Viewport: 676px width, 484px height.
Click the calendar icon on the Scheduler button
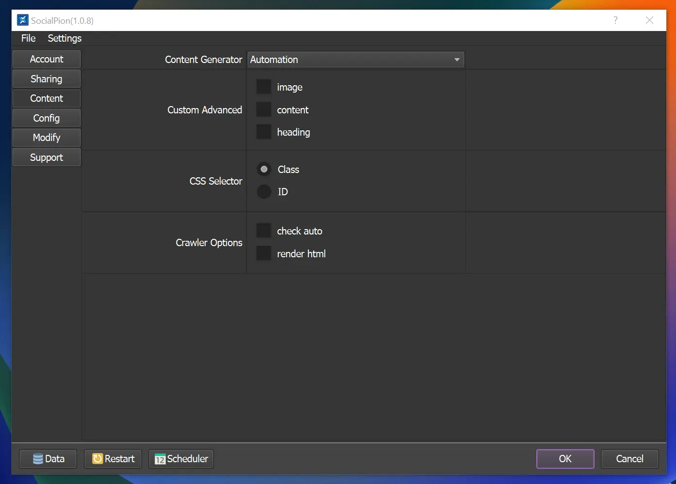tap(160, 459)
